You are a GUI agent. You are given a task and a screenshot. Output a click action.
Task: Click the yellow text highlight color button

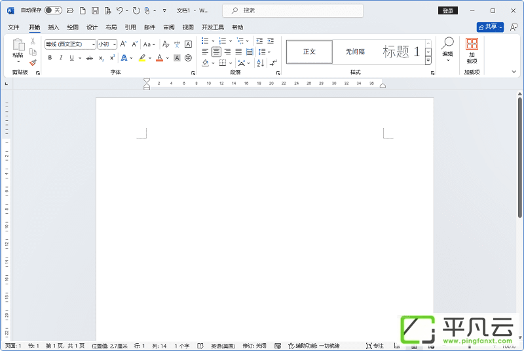[142, 58]
